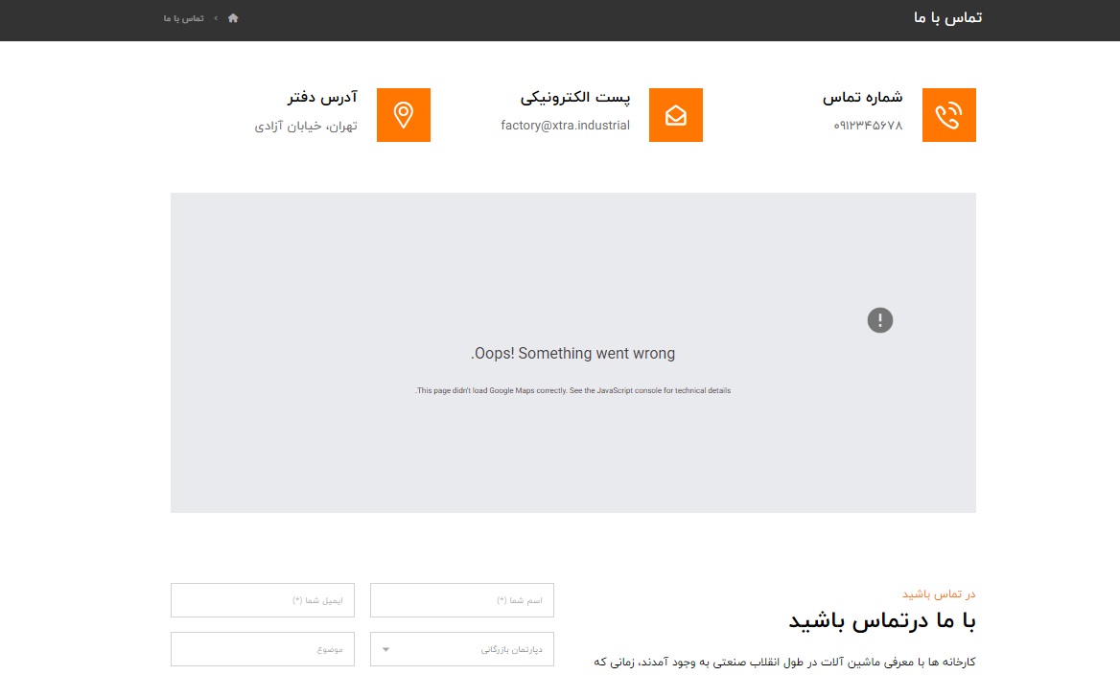
Task: Click the 'شماره تماس' heading
Action: coord(862,97)
